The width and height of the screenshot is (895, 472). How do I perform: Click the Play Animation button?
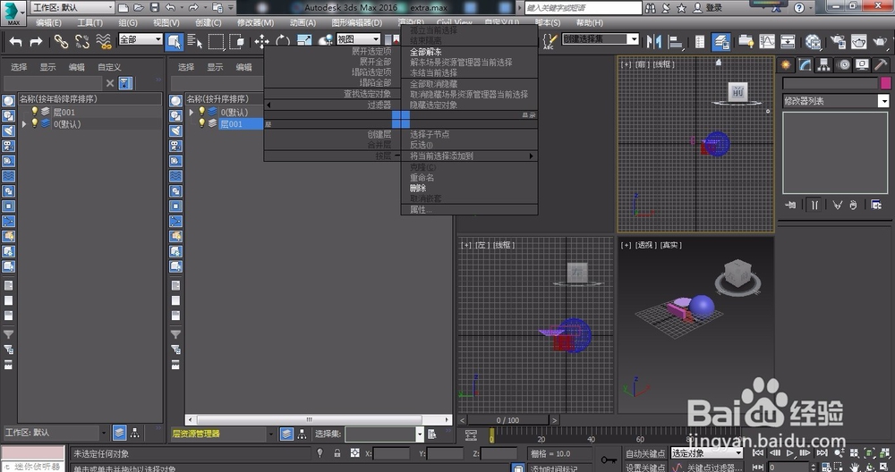(790, 453)
